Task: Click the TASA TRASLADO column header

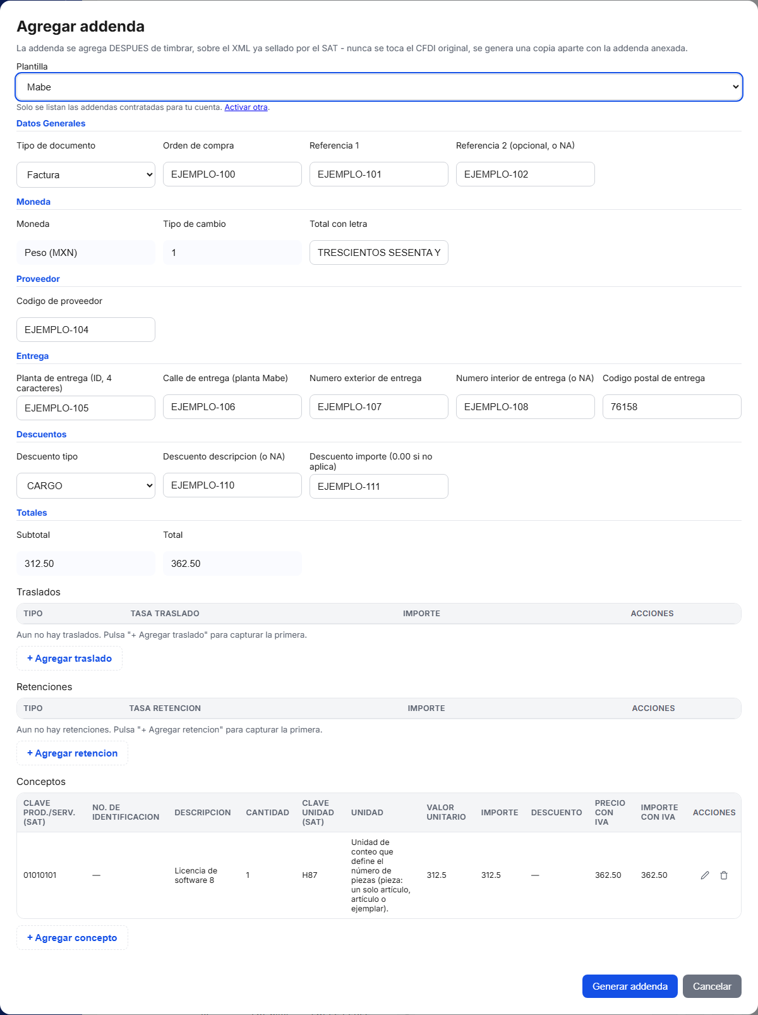Action: (165, 614)
